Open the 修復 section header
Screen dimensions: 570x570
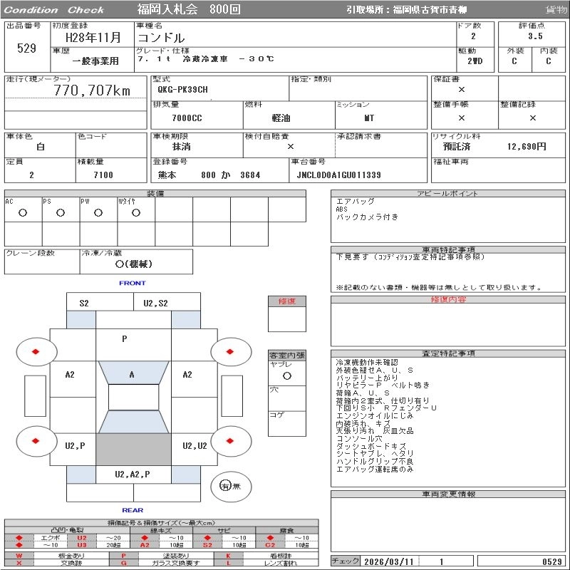tap(287, 301)
